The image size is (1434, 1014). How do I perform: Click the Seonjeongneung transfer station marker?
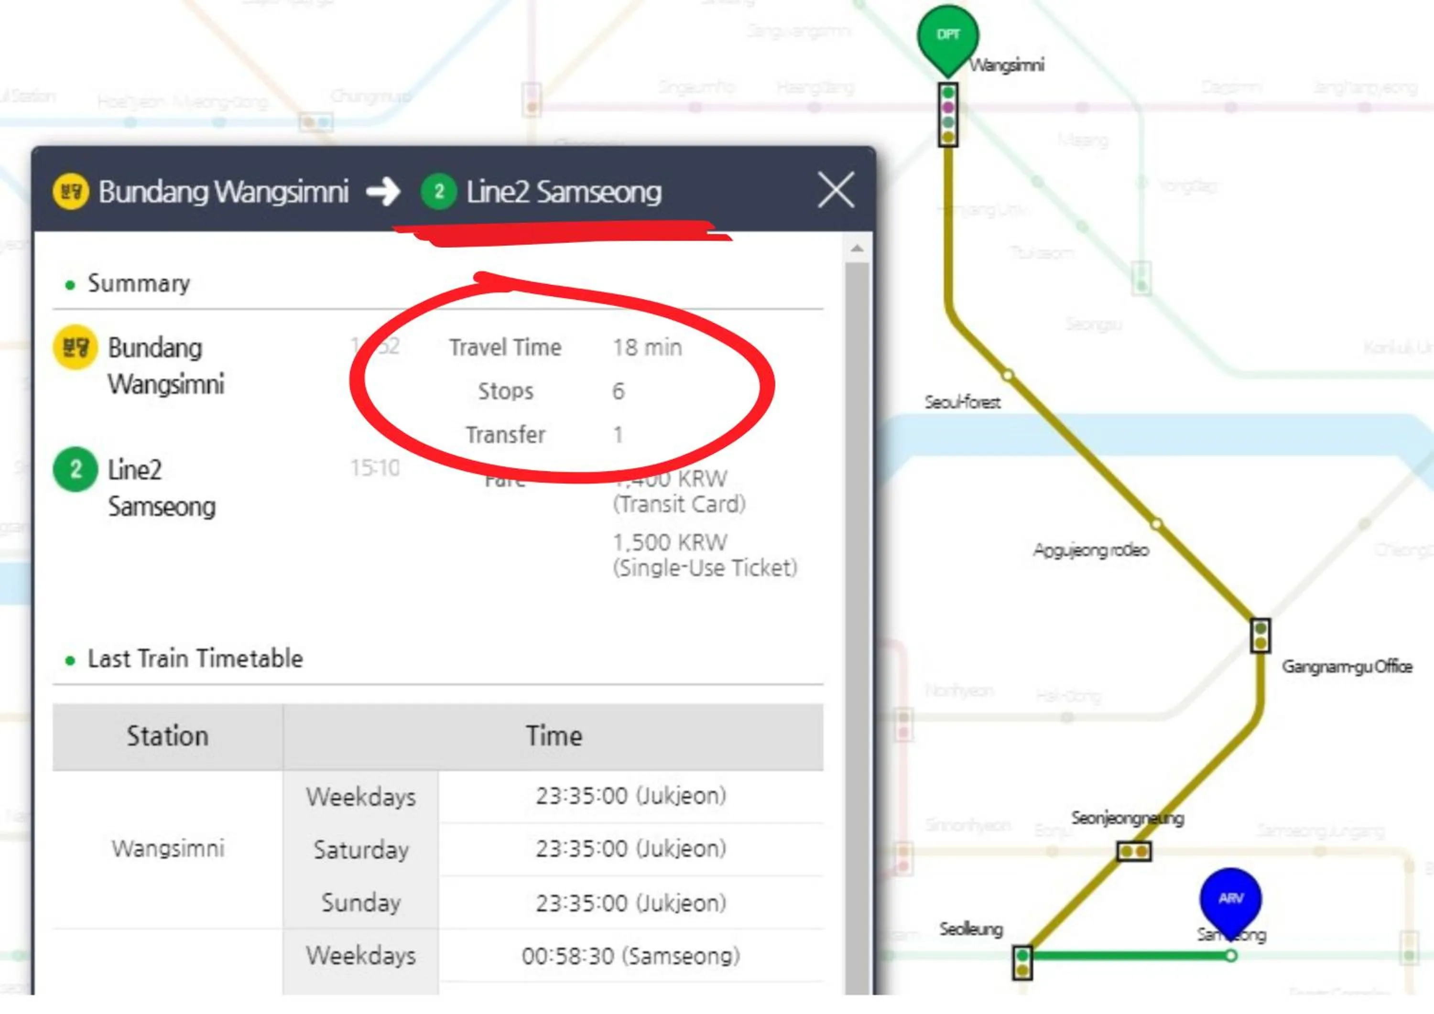(1134, 851)
